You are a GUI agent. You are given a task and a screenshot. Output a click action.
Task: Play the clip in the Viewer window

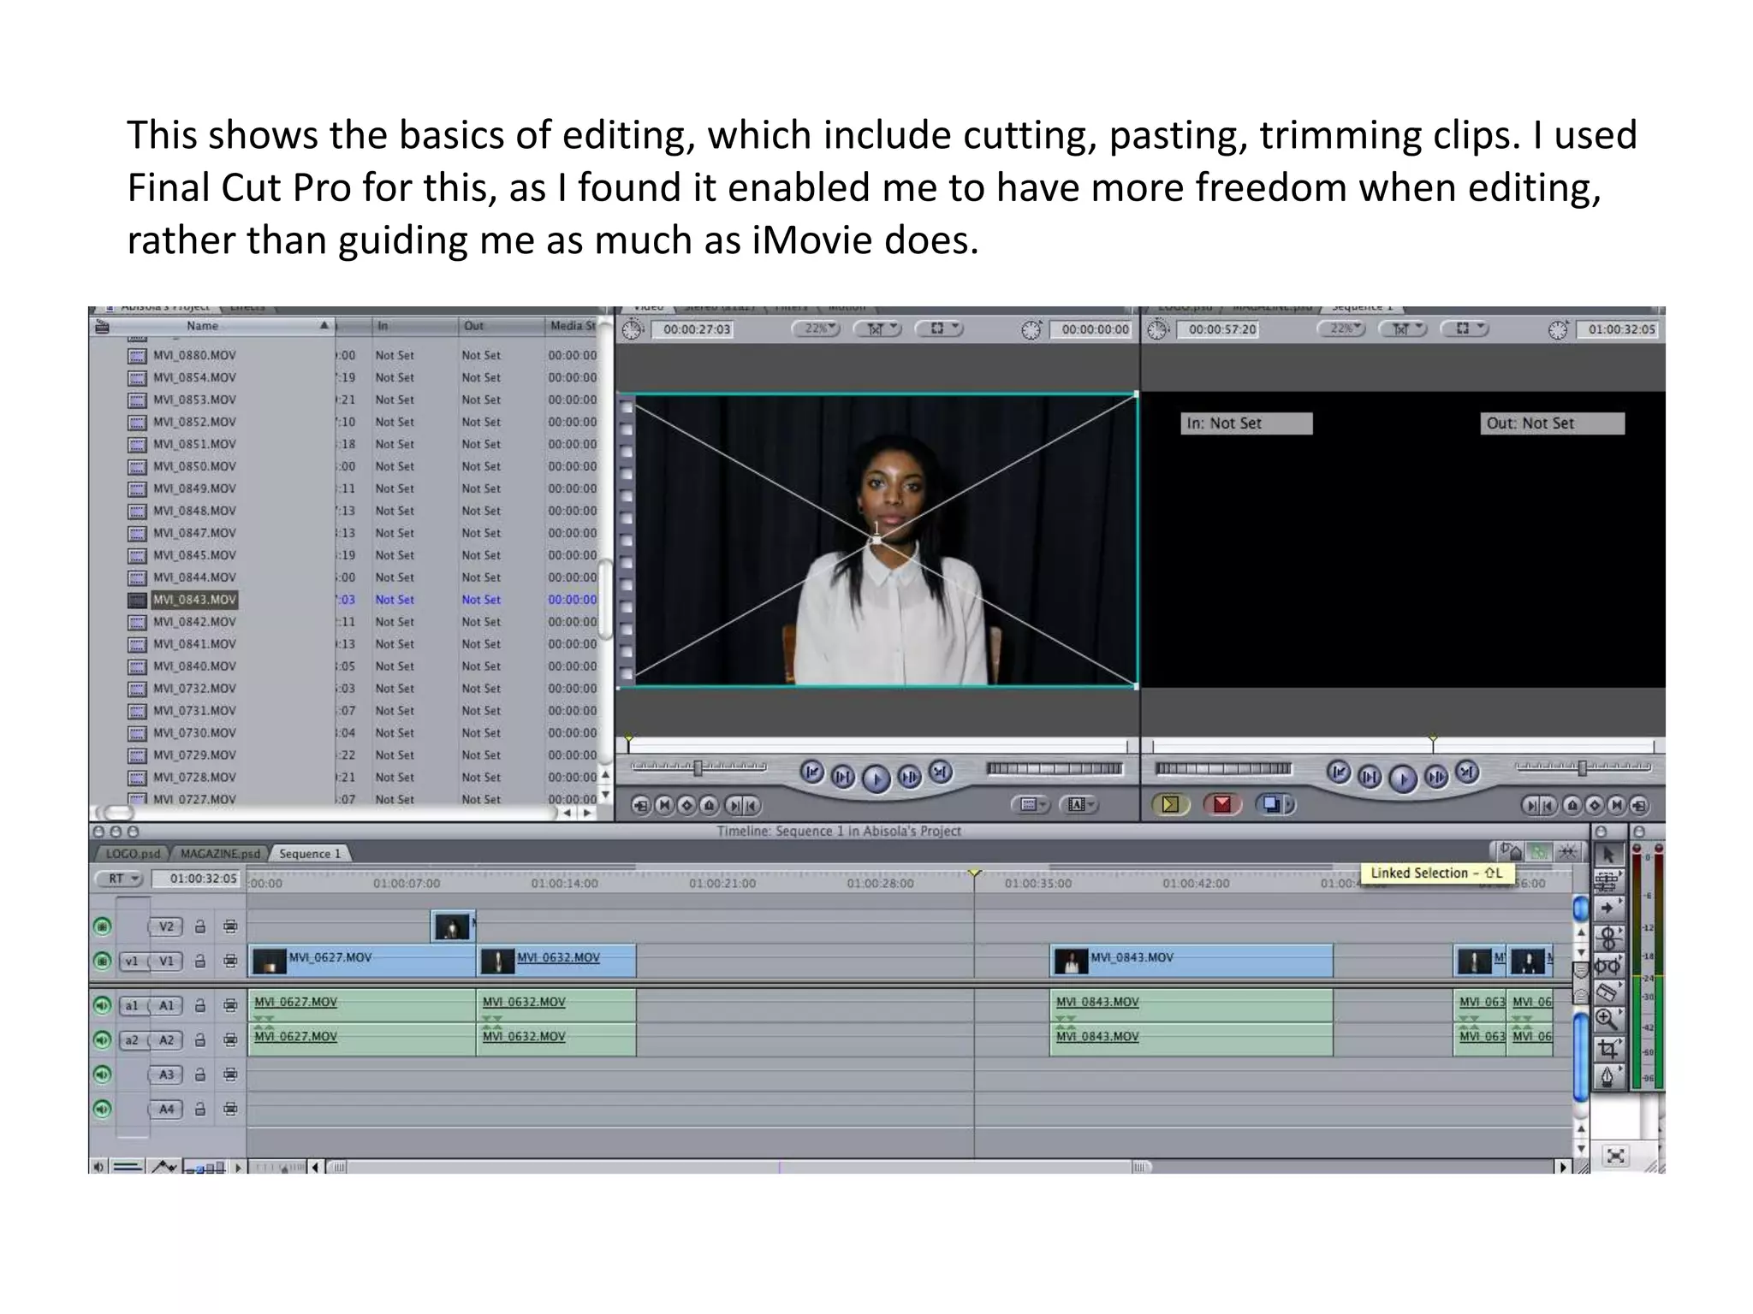pos(876,778)
